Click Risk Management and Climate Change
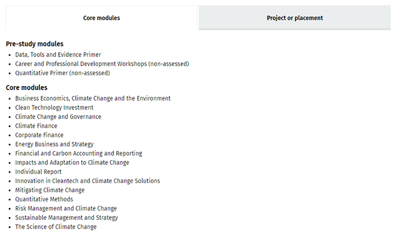Screen dimensions: 399x235 click(x=66, y=208)
